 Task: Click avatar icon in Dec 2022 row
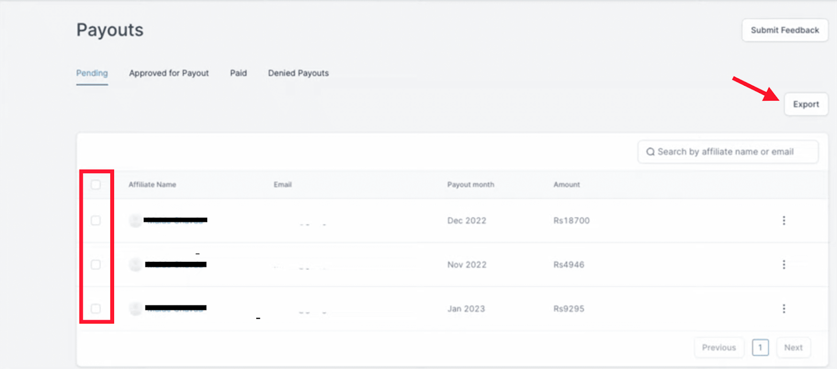[135, 221]
